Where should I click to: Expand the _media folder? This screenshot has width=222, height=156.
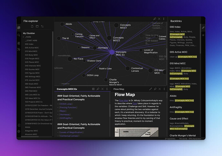(x=23, y=37)
